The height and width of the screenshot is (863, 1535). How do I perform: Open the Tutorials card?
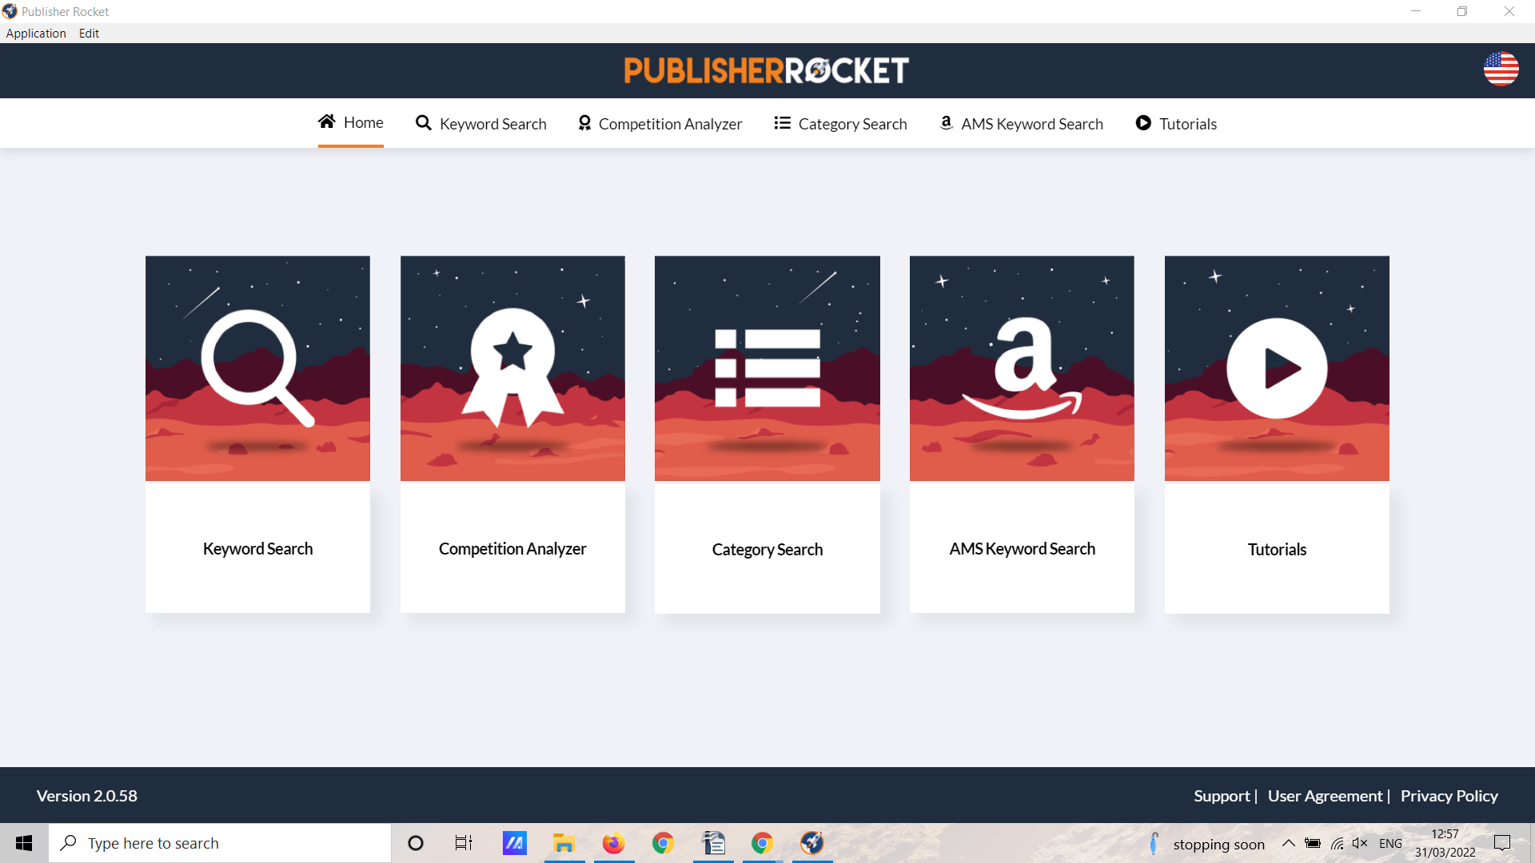pos(1276,434)
